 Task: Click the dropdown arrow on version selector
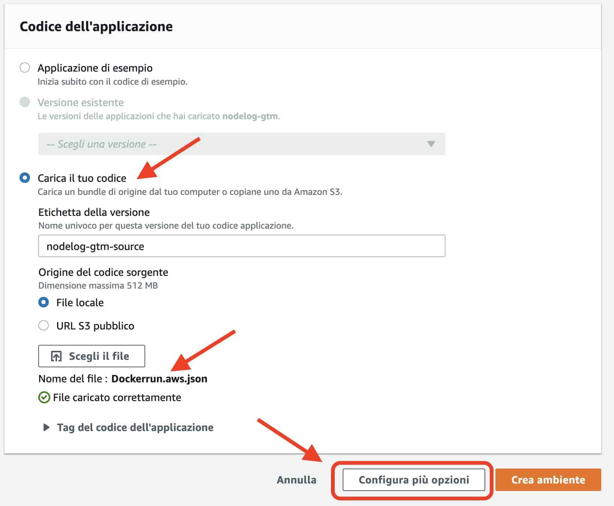(430, 144)
